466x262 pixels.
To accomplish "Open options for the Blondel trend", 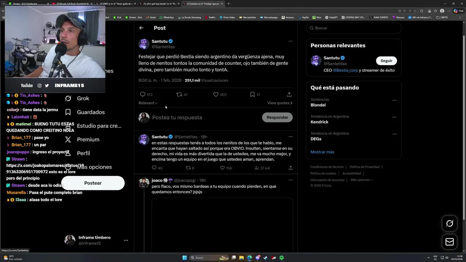I will click(394, 100).
